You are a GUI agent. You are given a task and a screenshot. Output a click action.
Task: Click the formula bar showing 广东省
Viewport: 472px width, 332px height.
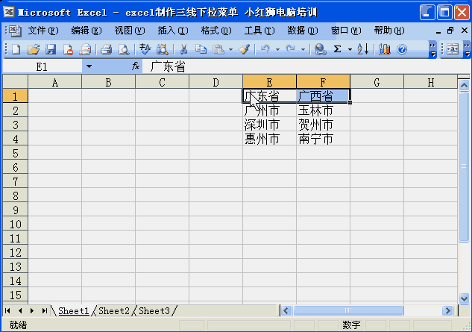(307, 66)
